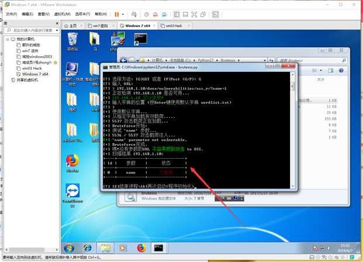Select win03 Hack in the library tree
The width and height of the screenshot is (363, 262).
tap(32, 68)
